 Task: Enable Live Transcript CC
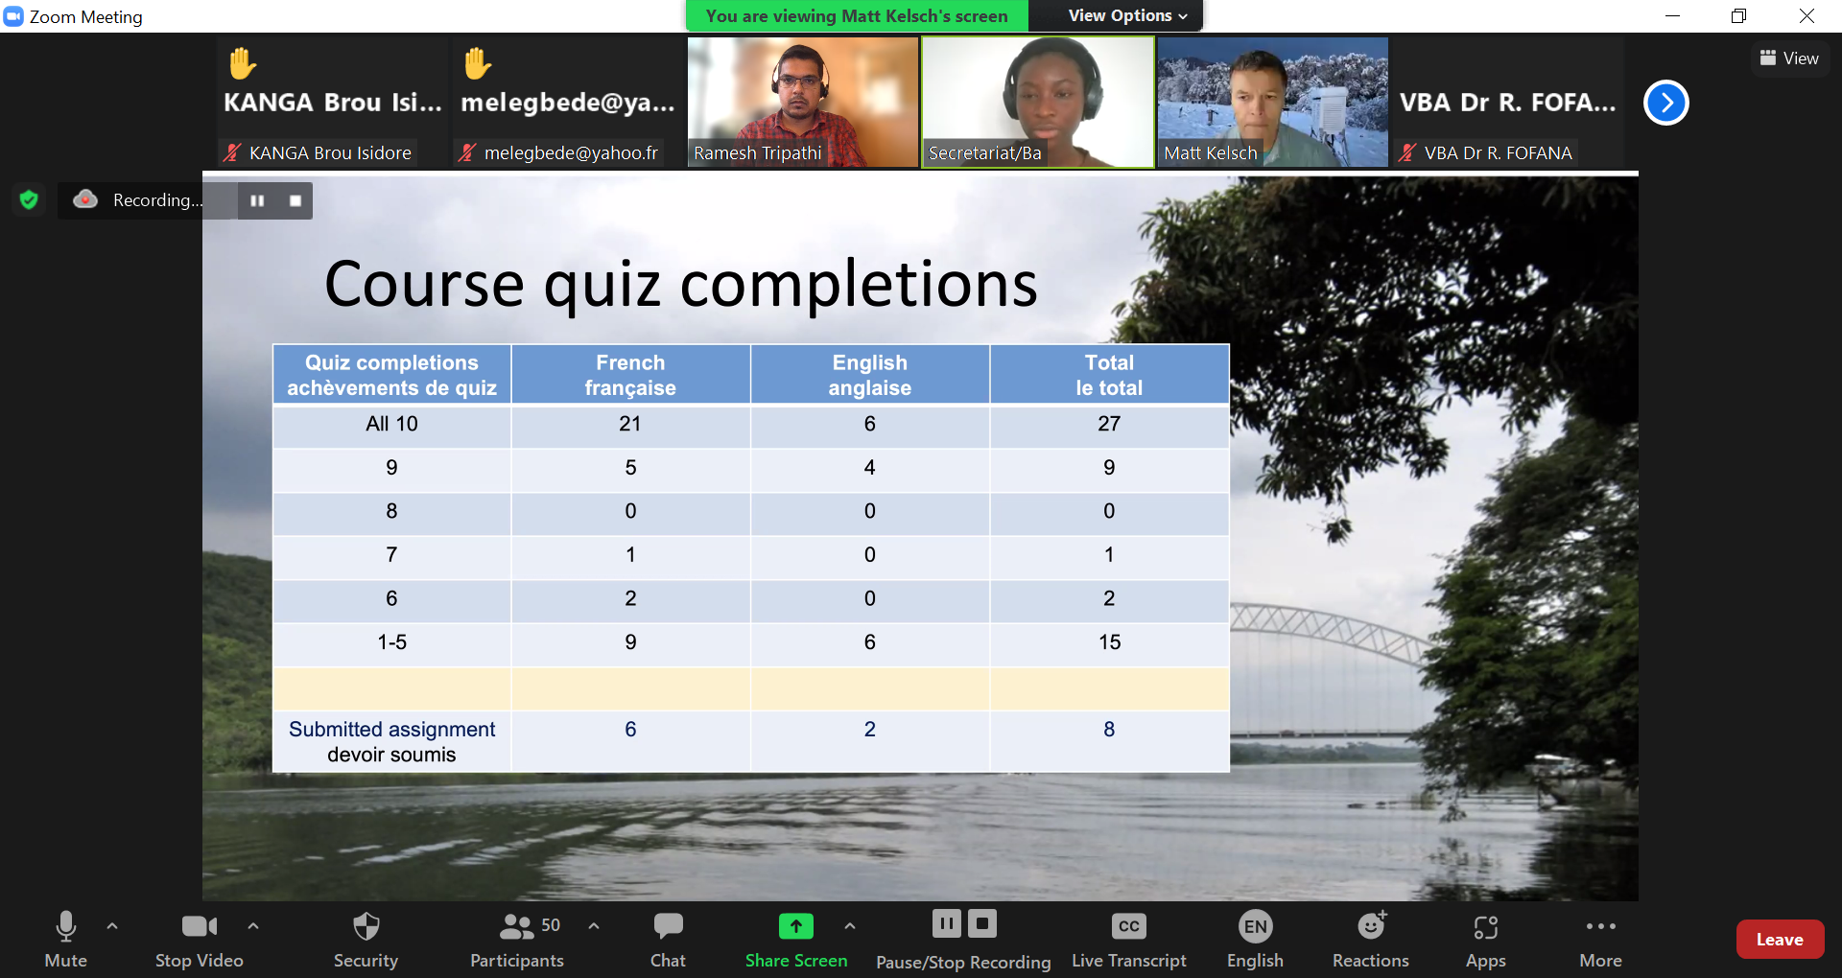click(x=1129, y=940)
